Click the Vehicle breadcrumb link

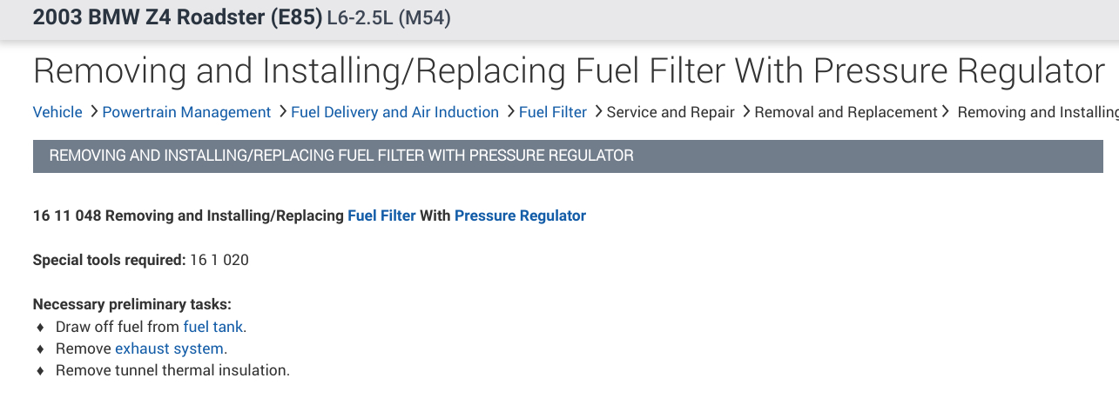57,112
